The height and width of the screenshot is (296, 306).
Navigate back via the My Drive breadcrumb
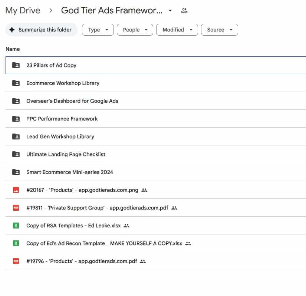(x=23, y=10)
